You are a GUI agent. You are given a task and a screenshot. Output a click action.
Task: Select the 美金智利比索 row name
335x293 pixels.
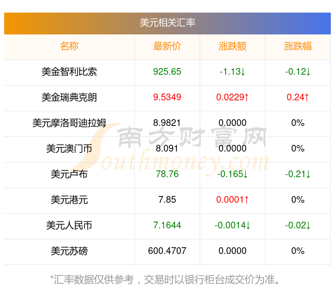[x=69, y=72]
